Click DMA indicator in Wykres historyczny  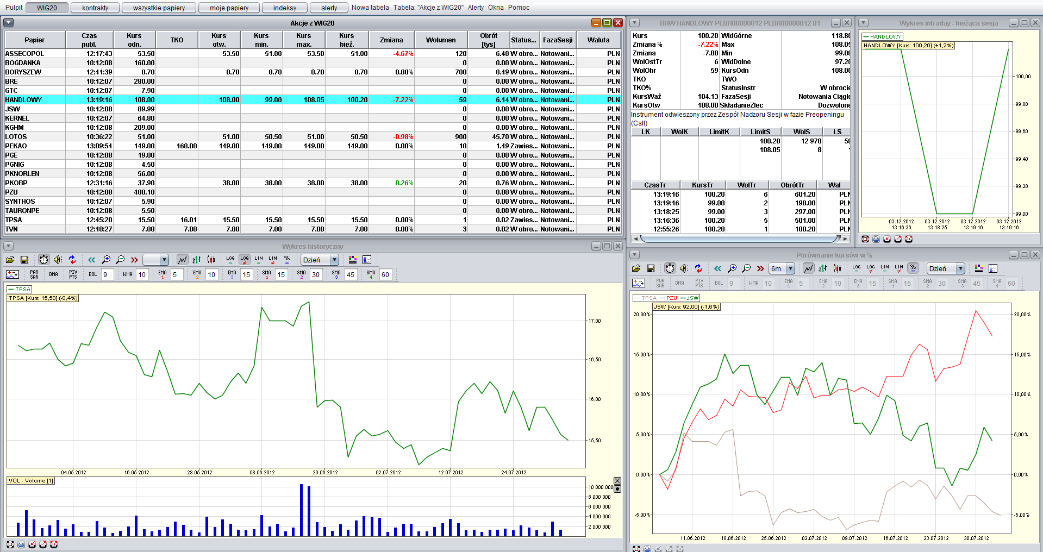(53, 275)
